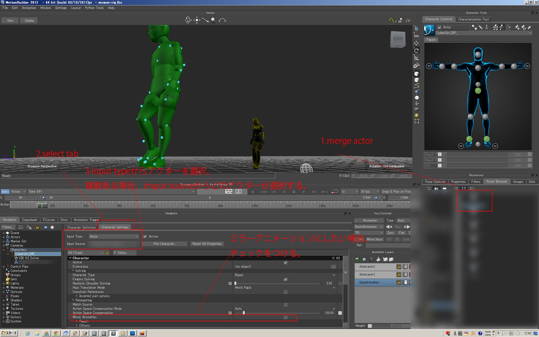Click the delete layer trash icon
The width and height of the screenshot is (539, 337).
click(x=371, y=259)
